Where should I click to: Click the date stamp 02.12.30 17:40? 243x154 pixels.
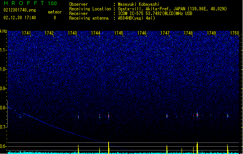coord(20,18)
